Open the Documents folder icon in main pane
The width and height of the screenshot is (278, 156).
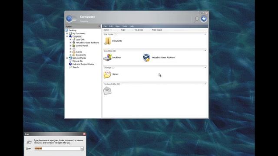click(107, 41)
